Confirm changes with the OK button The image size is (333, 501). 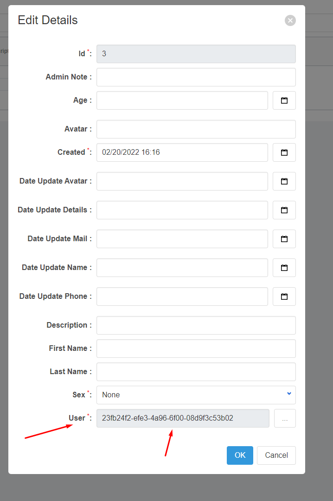(x=240, y=455)
